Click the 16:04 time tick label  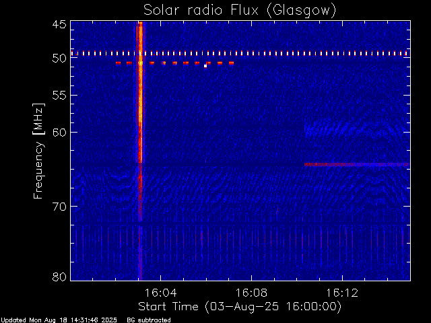coord(160,293)
